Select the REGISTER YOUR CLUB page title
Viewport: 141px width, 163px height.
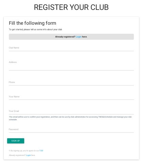71,7
